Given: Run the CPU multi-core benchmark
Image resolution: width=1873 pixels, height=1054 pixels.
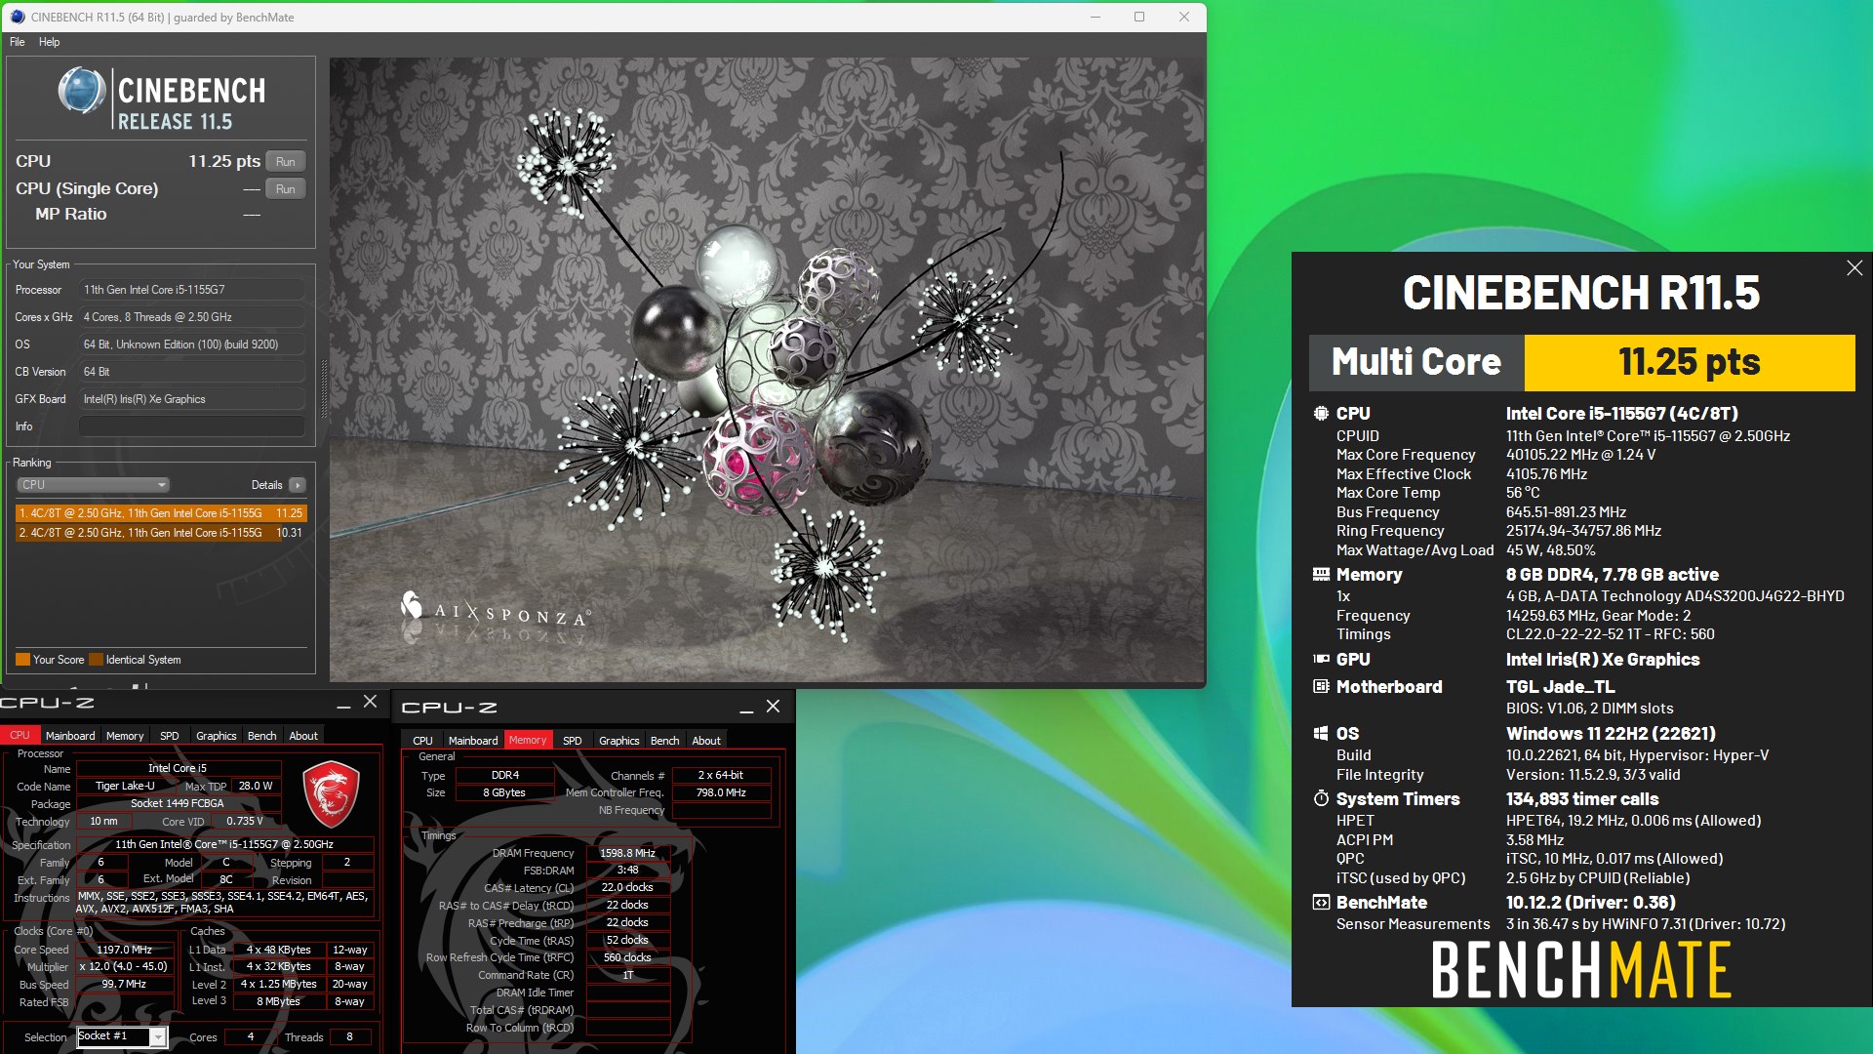Looking at the screenshot, I should coord(285,161).
